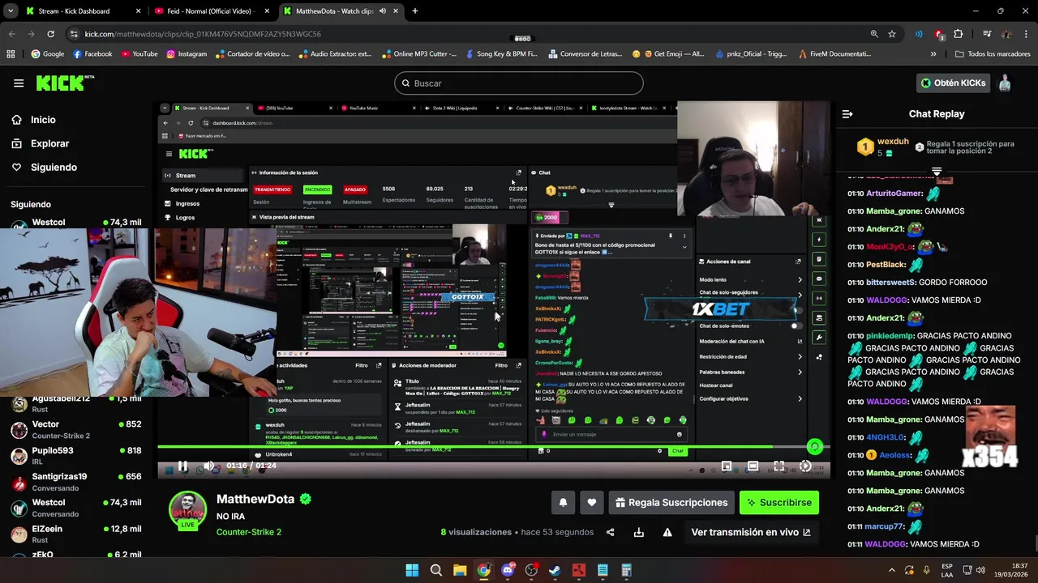Click Regala Suscripciones button

[x=671, y=503]
